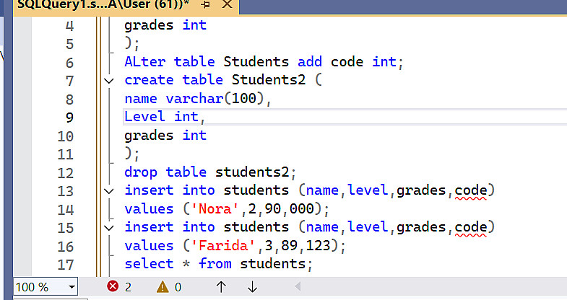This screenshot has width=567, height=300.
Task: Place cursor on 'drop table students2' line
Action: pos(210,172)
